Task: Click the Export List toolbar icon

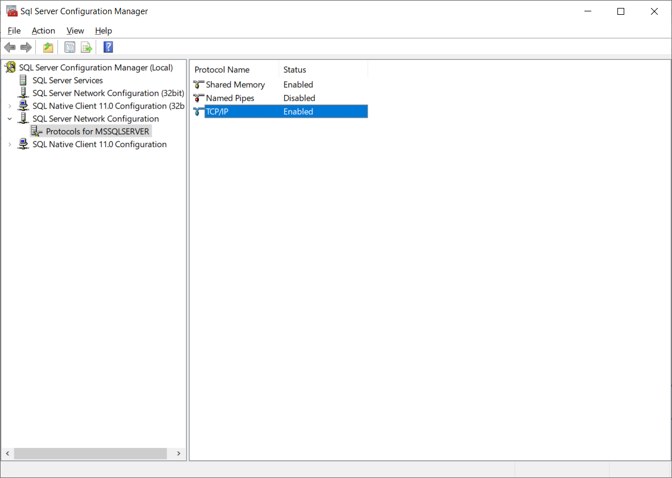Action: pyautogui.click(x=86, y=47)
